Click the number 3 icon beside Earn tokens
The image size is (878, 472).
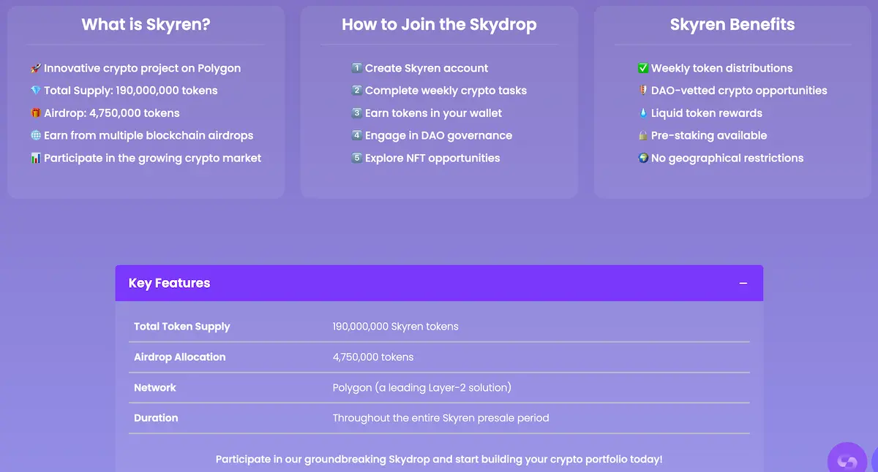(357, 113)
